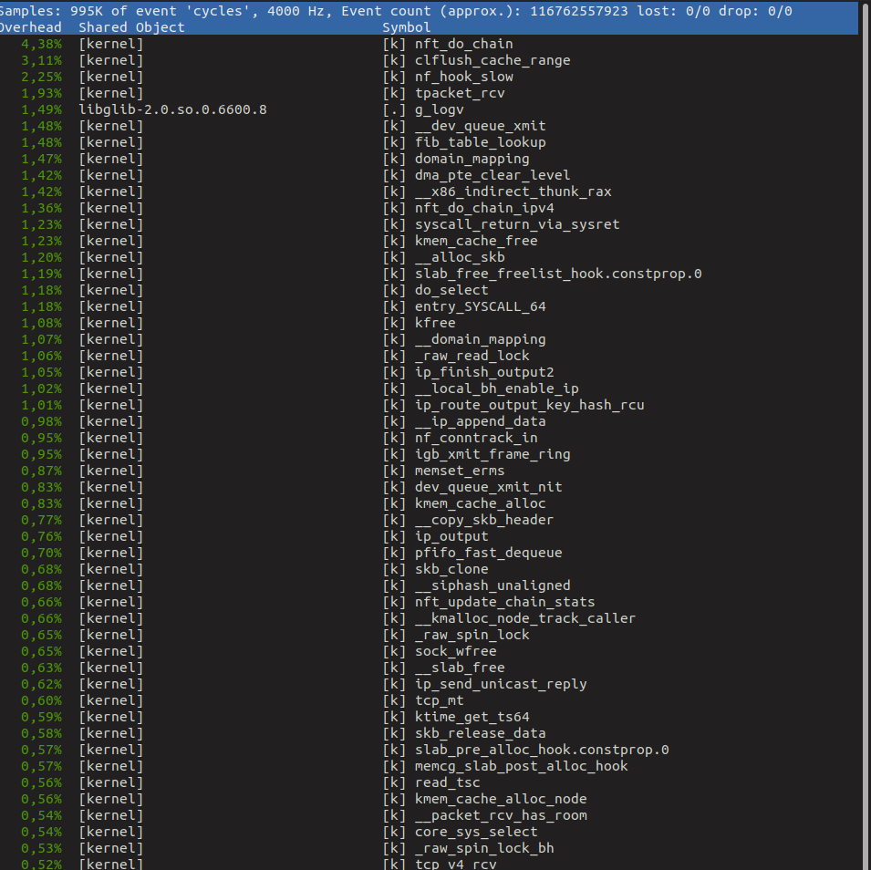This screenshot has height=870, width=871.
Task: Select the nft_update_chain_stats line
Action: pyautogui.click(x=503, y=602)
